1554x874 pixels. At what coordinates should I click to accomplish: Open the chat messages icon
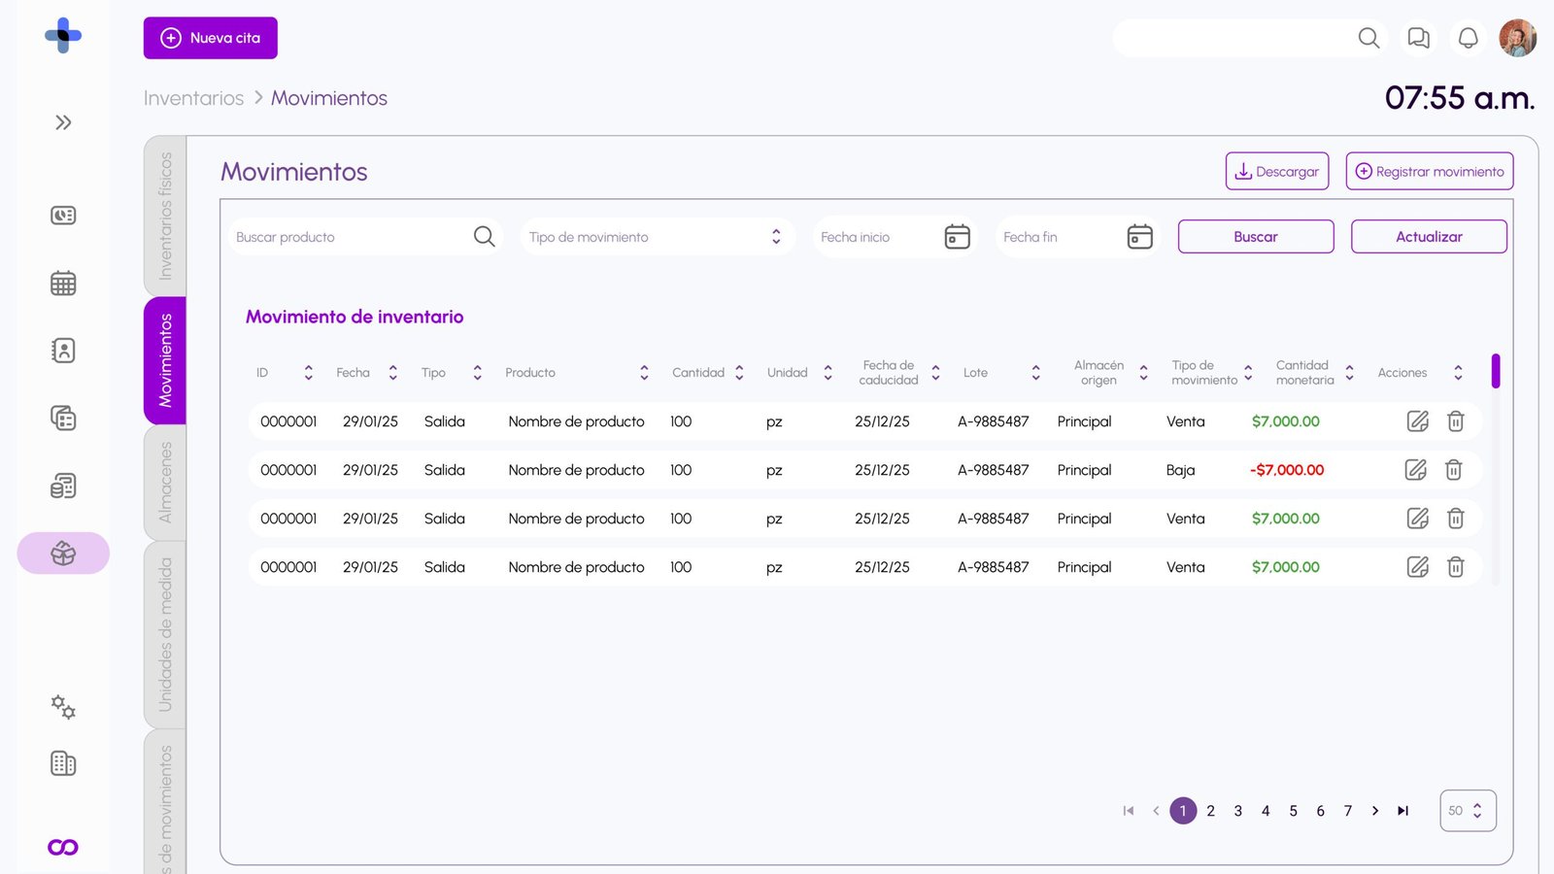pyautogui.click(x=1418, y=38)
